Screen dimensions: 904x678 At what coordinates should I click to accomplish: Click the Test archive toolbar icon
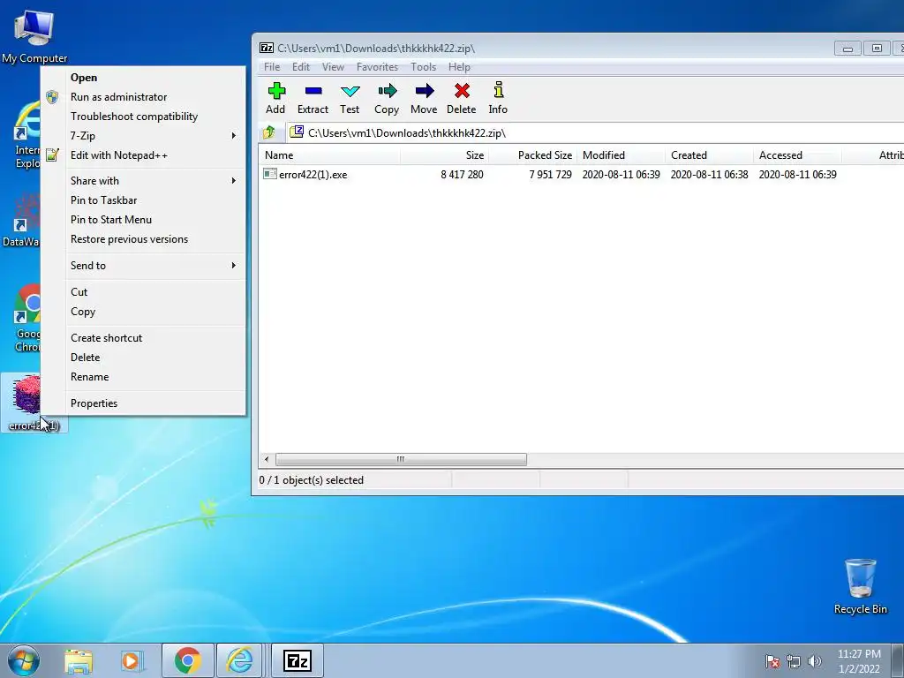[350, 91]
